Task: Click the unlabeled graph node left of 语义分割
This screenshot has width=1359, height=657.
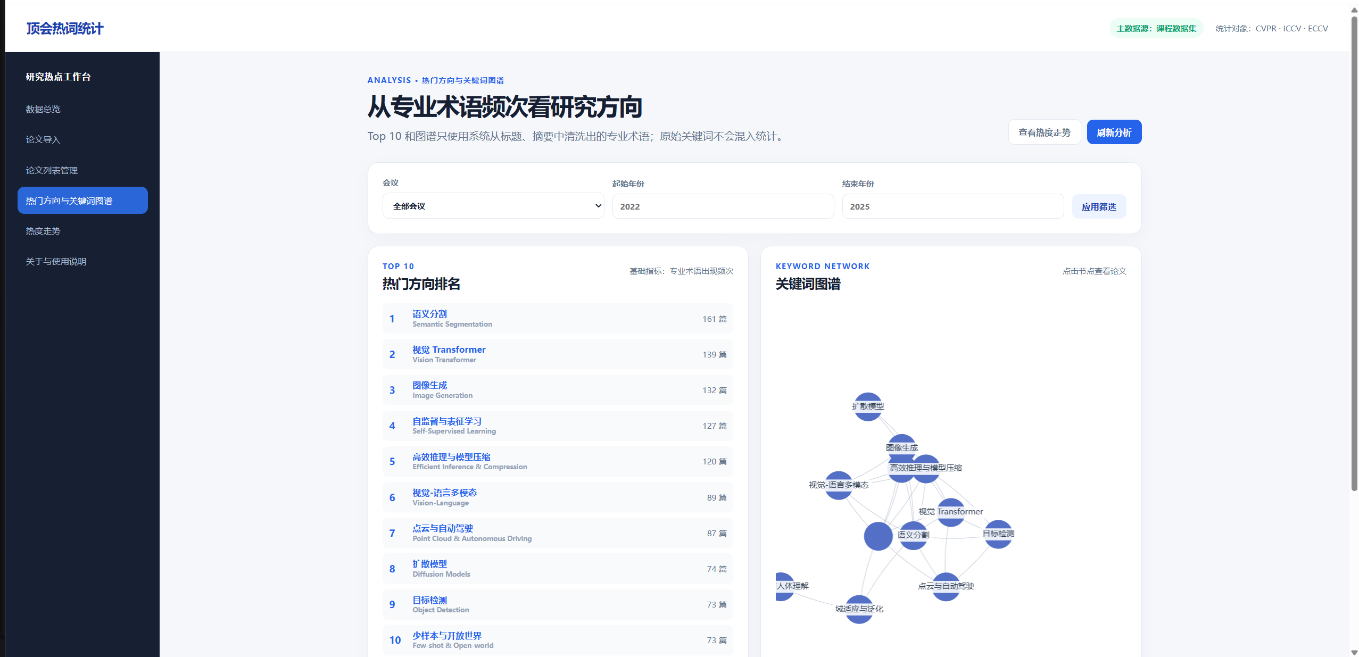Action: [878, 536]
